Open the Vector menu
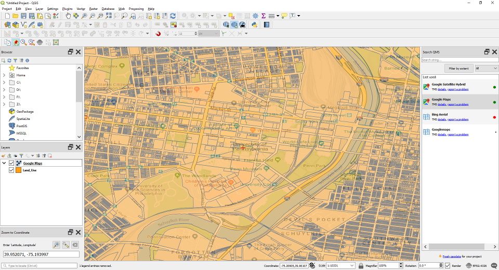499x270 pixels. 81,9
